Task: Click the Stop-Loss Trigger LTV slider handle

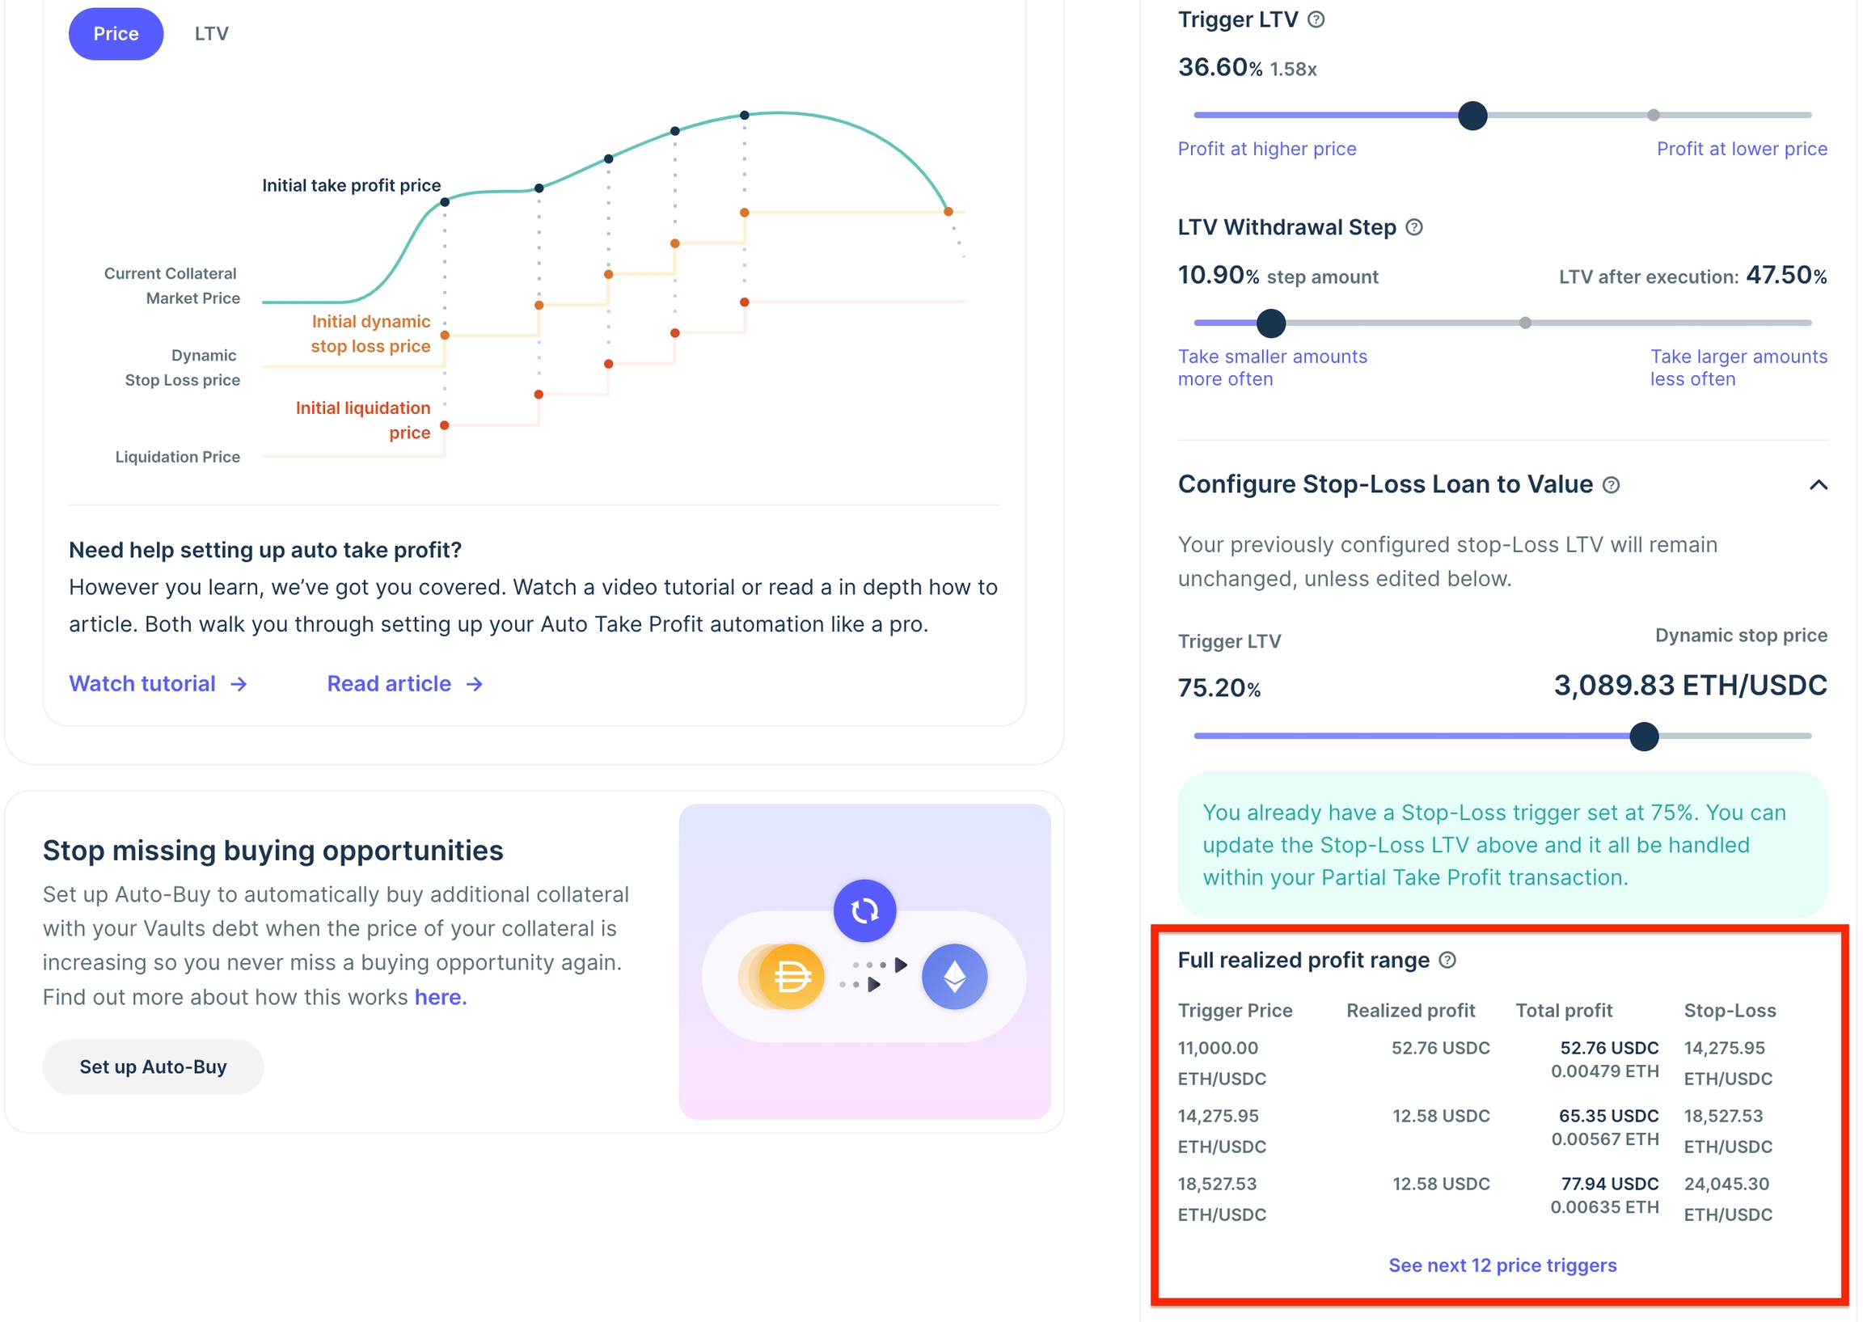Action: [1643, 736]
